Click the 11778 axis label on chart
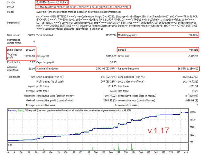 tap(192, 120)
